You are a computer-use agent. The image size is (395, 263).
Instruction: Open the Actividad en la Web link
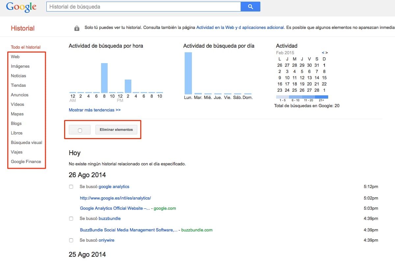point(216,28)
